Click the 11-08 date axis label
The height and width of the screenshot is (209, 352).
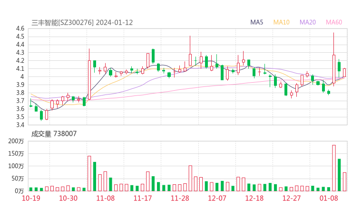[106, 198]
